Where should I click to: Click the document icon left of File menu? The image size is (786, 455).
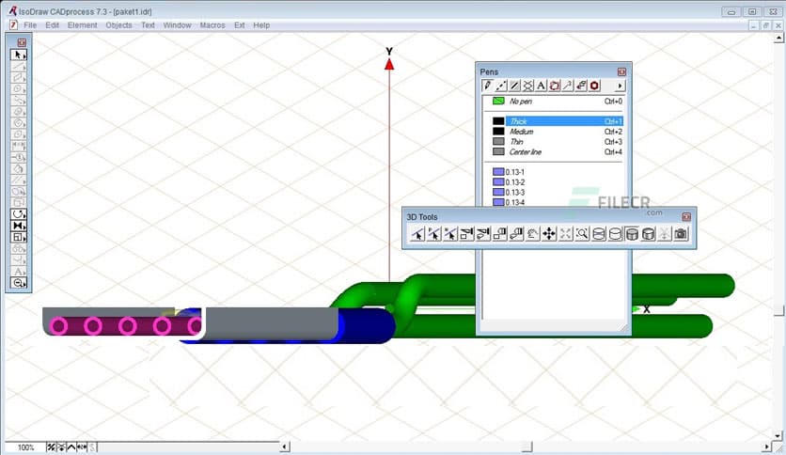tap(13, 25)
